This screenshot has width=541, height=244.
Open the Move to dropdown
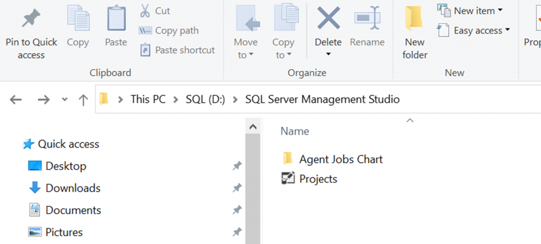(246, 48)
